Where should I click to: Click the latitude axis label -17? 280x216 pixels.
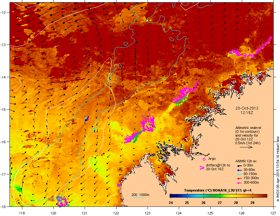tap(3, 174)
